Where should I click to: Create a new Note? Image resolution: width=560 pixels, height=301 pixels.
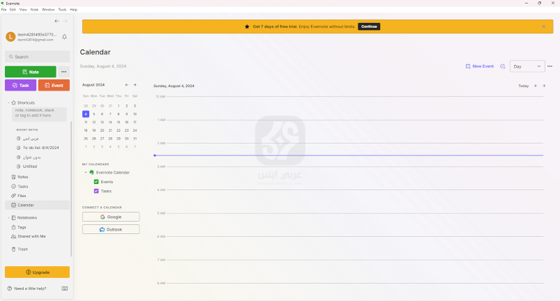coord(31,72)
